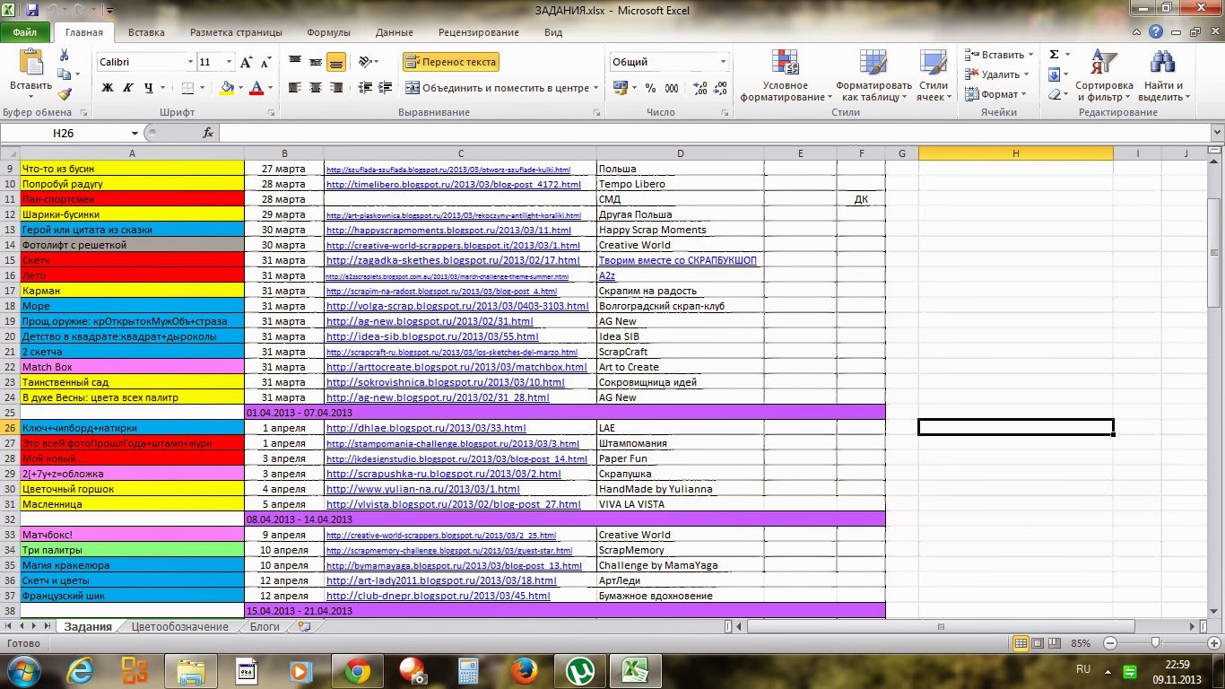This screenshot has height=689, width=1225.
Task: Open the Файл tab
Action: click(x=25, y=32)
